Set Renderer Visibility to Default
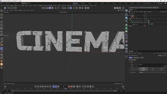This screenshot has width=167, height=94. (143, 70)
